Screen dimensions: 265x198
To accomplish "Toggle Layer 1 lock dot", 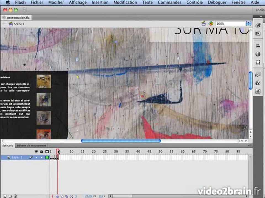I will click(41, 157).
